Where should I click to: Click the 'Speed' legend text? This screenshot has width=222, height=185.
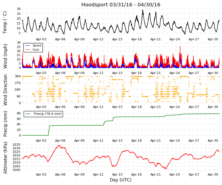[37, 45]
